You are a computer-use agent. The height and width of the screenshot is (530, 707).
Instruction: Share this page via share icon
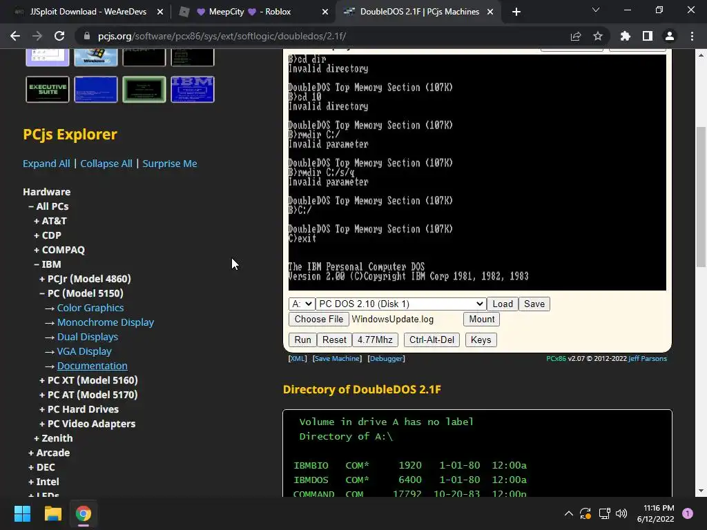[575, 36]
